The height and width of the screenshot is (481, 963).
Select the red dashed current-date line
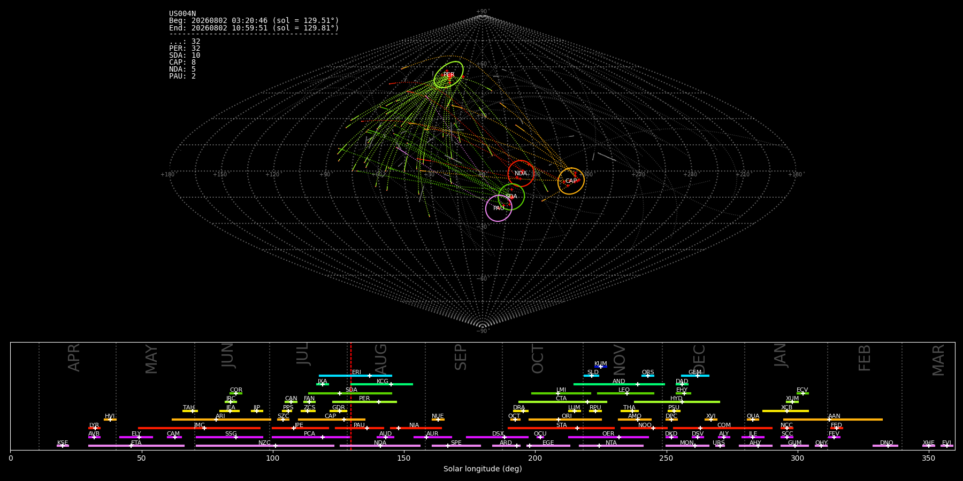[x=351, y=396]
